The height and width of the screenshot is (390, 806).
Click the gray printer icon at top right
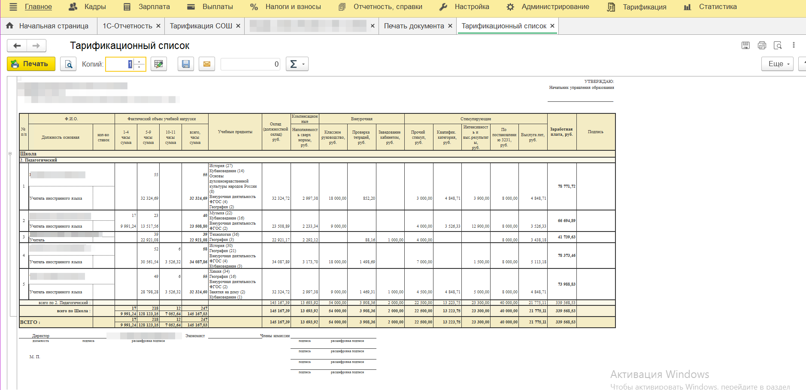click(x=762, y=46)
